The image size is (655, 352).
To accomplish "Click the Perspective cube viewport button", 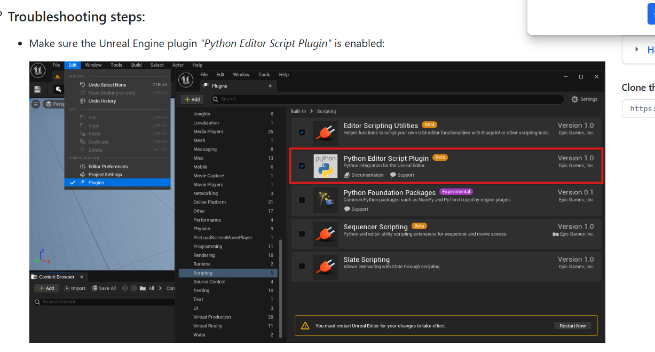I will pyautogui.click(x=54, y=104).
